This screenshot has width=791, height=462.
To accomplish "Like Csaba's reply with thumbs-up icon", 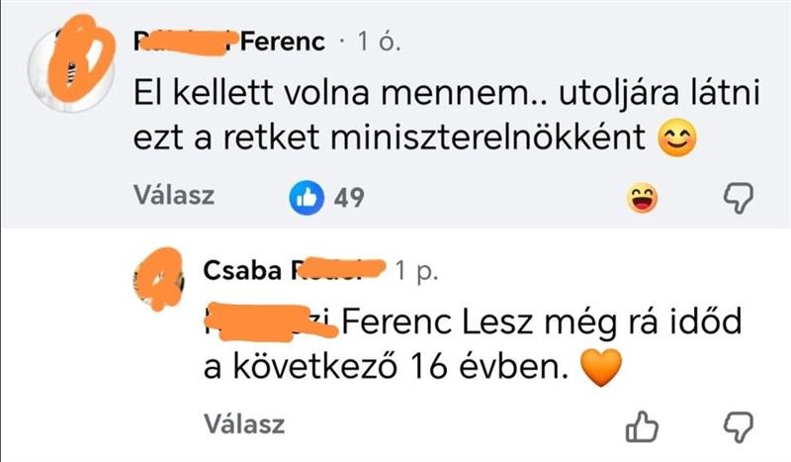I will (x=644, y=427).
